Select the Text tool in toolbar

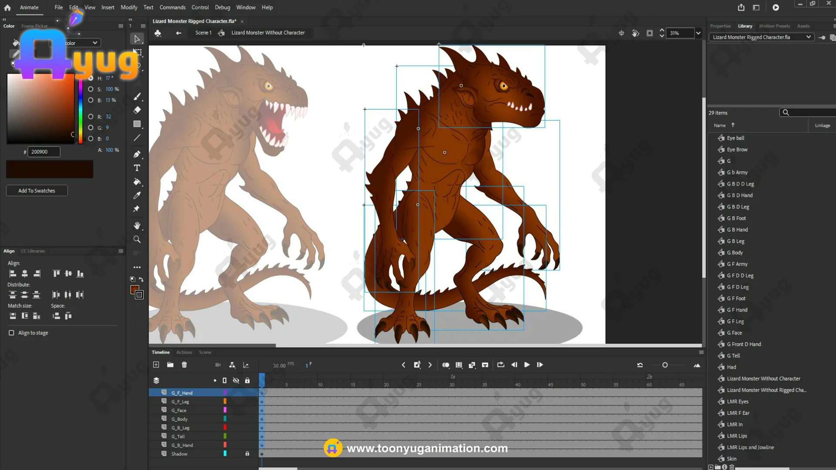(x=137, y=168)
